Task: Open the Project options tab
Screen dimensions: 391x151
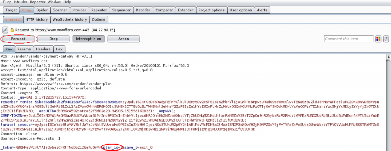Action: click(x=212, y=10)
